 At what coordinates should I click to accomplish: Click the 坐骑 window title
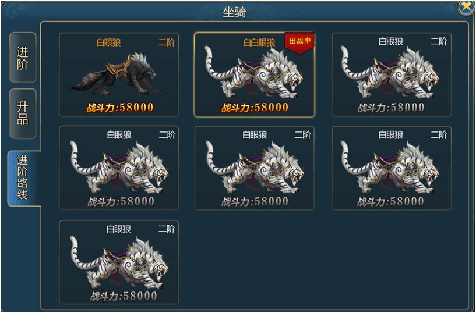click(x=234, y=12)
